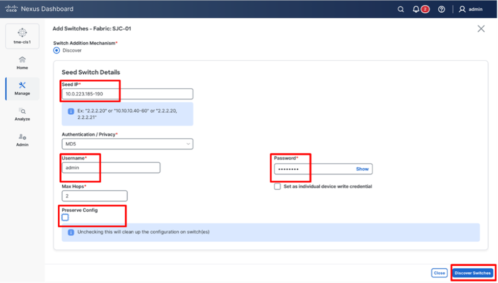Click the Username input field
Screen dimensions: 498x283
click(111, 168)
